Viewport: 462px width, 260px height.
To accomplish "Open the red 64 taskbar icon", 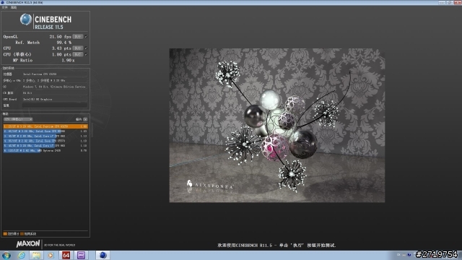I will pyautogui.click(x=66, y=255).
